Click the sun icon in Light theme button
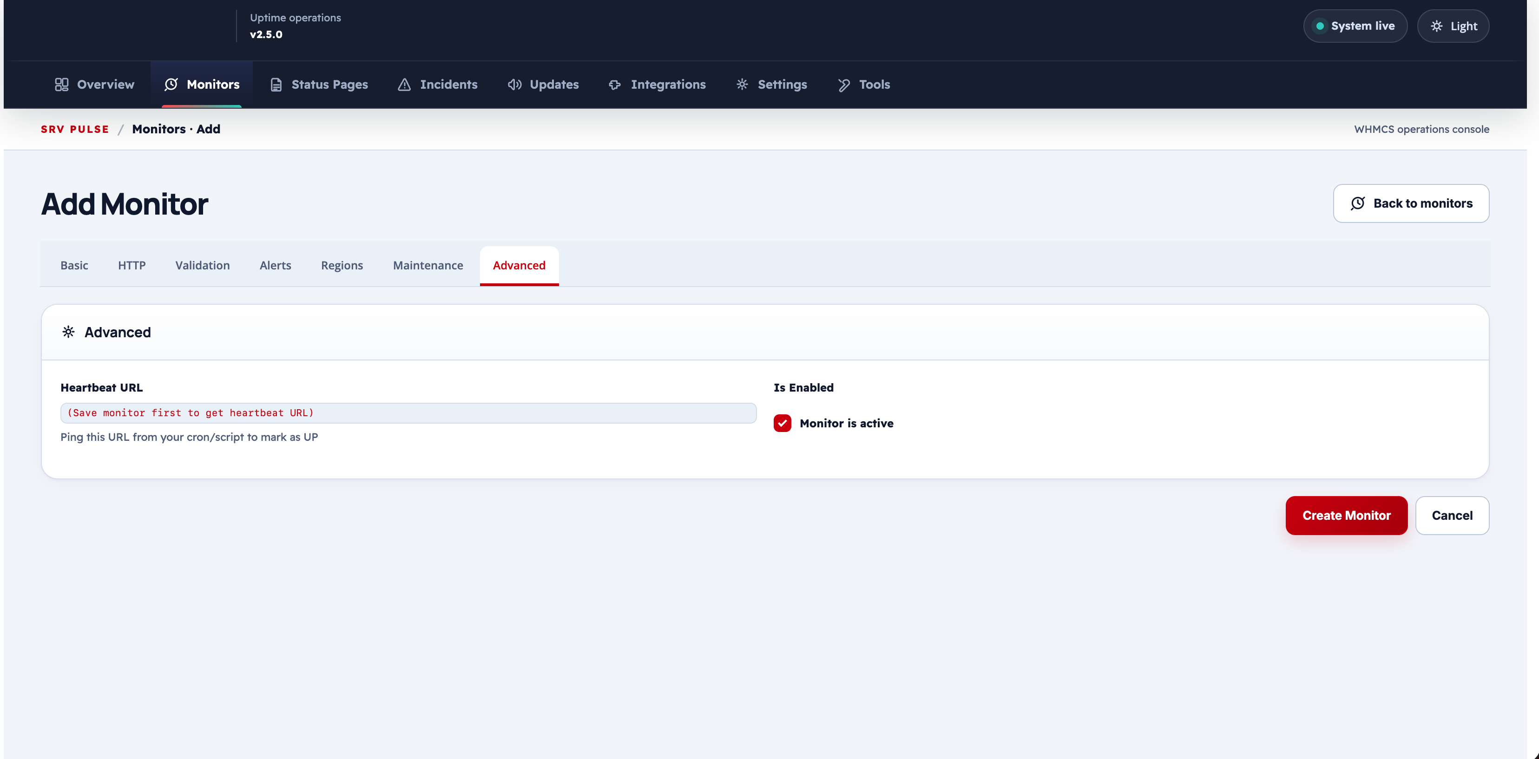Image resolution: width=1539 pixels, height=759 pixels. (1437, 26)
